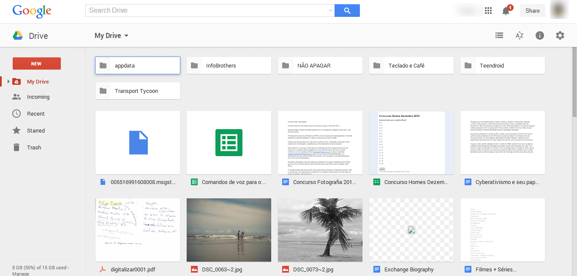Open search options dropdown arrow
Viewport: 577px width, 276px height.
pos(330,11)
